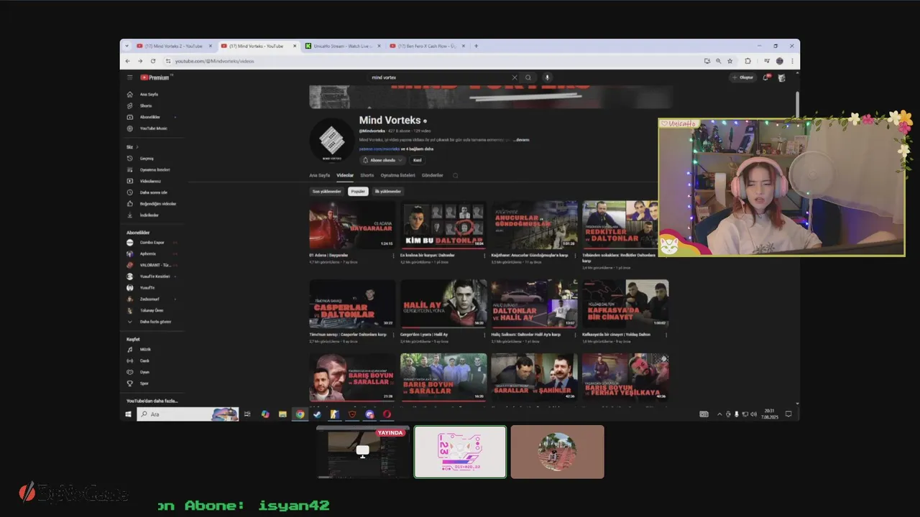Open the channel's patreon.com link
Image resolution: width=920 pixels, height=517 pixels.
click(379, 149)
